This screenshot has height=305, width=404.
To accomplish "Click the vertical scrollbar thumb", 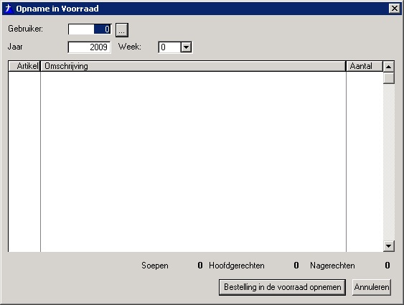I will (388, 78).
